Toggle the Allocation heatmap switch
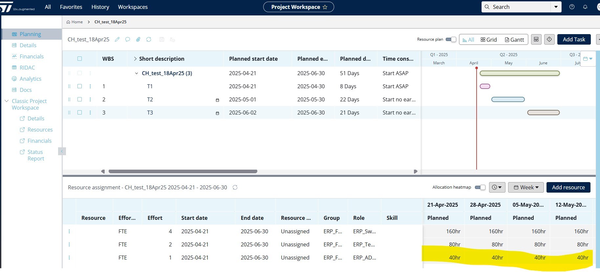 pos(480,187)
